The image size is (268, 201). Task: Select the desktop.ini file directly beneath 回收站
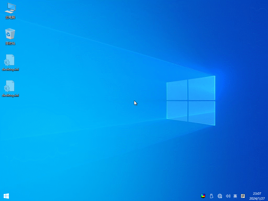tap(10, 62)
